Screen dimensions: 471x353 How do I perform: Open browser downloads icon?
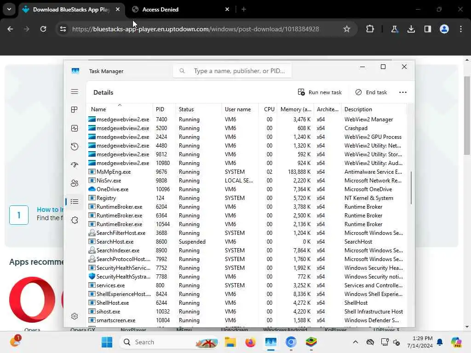click(x=411, y=29)
